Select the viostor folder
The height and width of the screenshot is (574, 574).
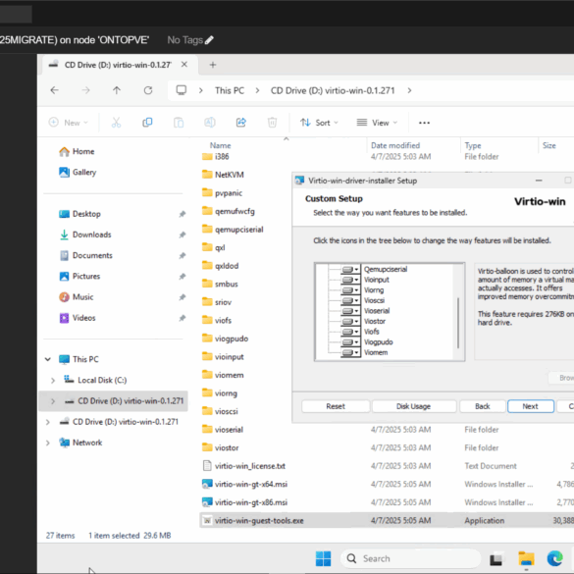pyautogui.click(x=227, y=447)
